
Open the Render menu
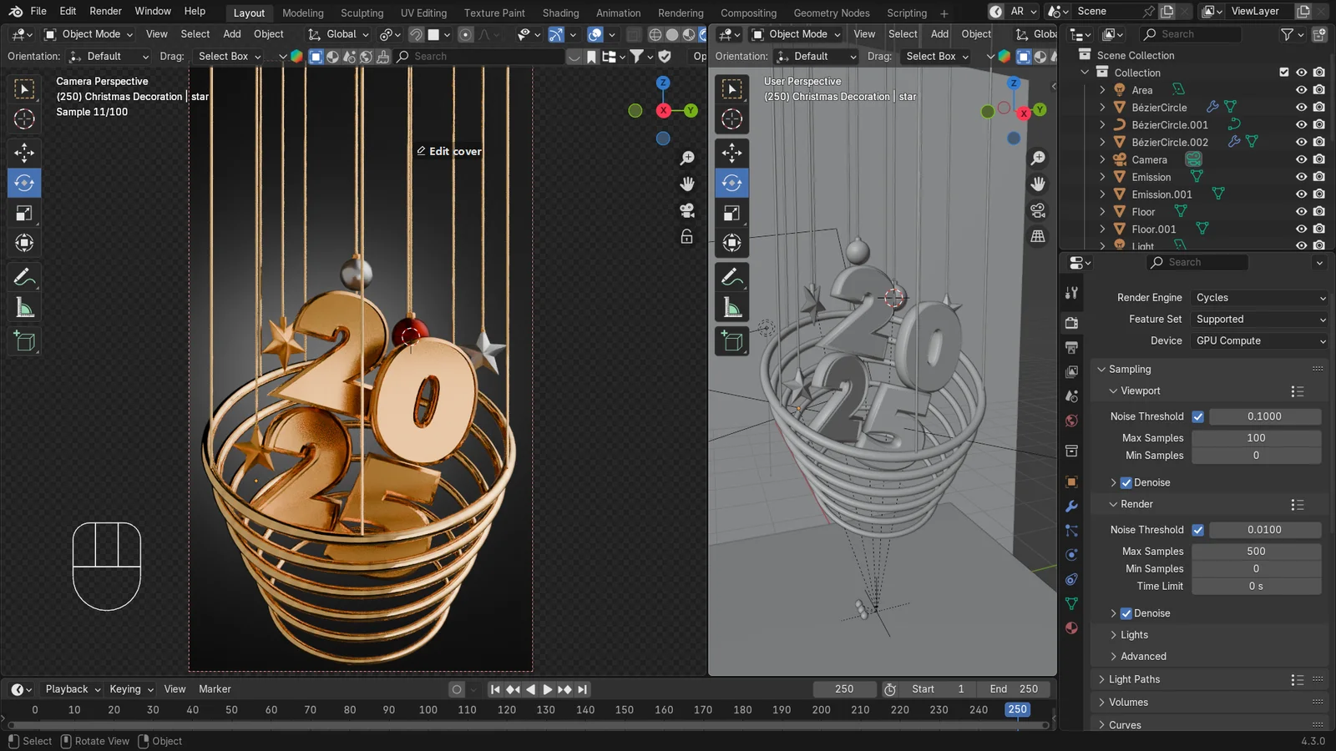click(x=105, y=12)
